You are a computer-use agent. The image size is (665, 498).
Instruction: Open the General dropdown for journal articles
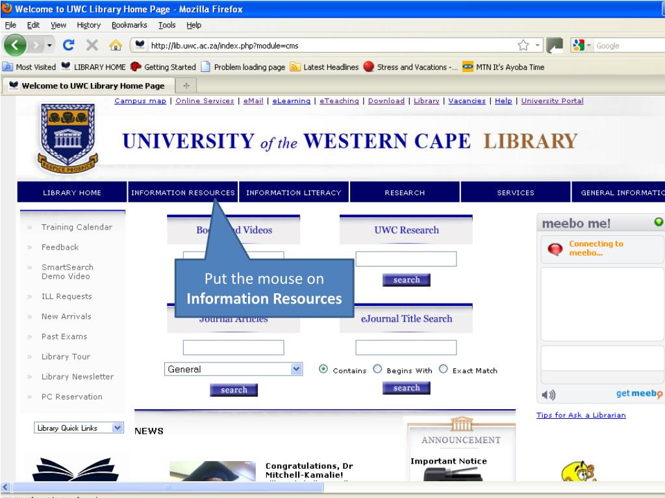tap(233, 369)
